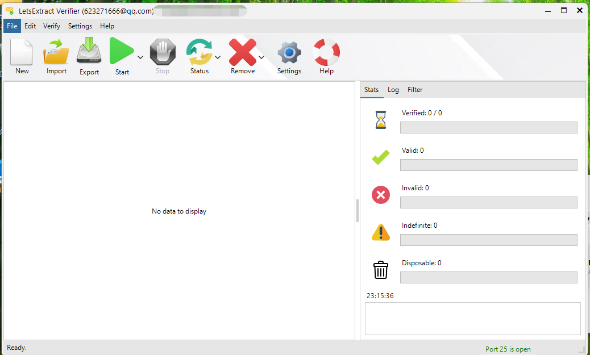The image size is (590, 355).
Task: Click the Status refresh arrows icon
Action: [199, 52]
